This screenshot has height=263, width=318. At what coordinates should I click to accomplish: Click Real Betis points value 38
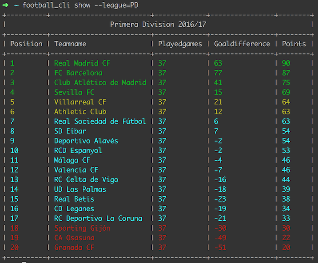click(286, 199)
